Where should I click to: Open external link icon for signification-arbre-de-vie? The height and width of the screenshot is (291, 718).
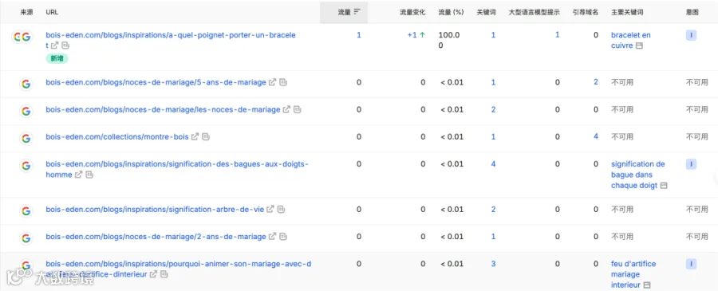(270, 210)
